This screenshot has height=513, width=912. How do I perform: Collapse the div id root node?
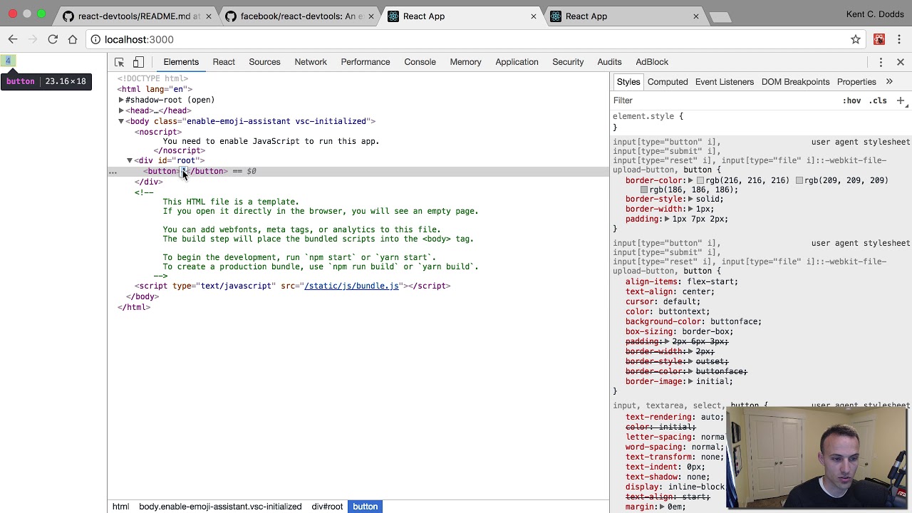click(130, 160)
